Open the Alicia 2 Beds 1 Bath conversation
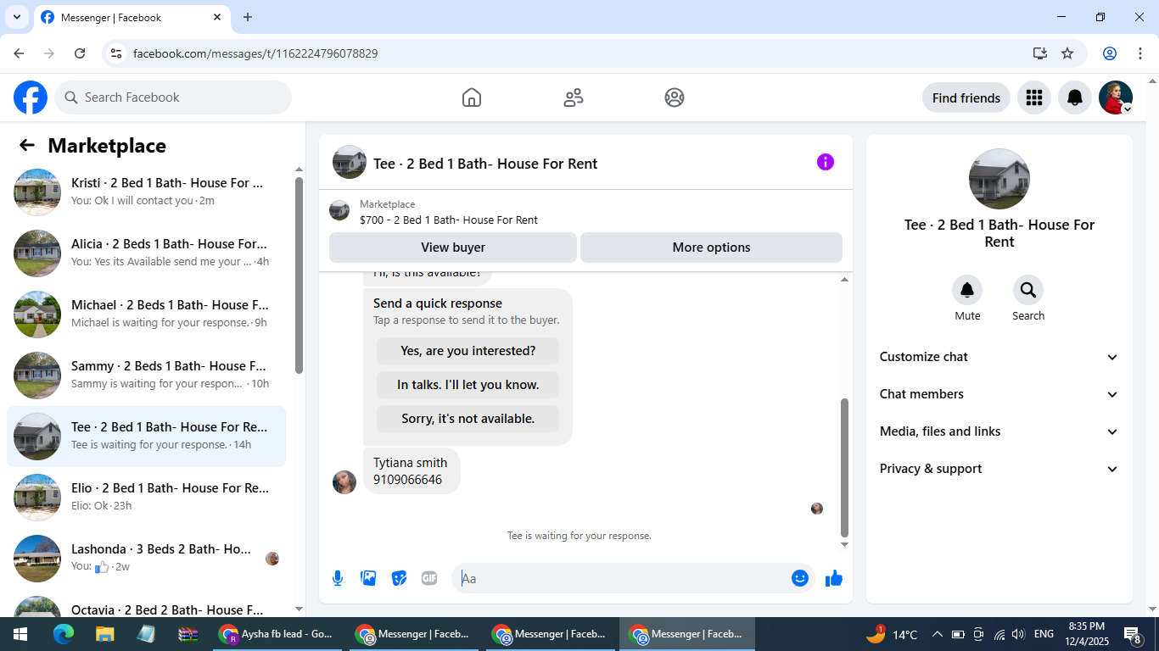This screenshot has width=1159, height=651. 146,253
